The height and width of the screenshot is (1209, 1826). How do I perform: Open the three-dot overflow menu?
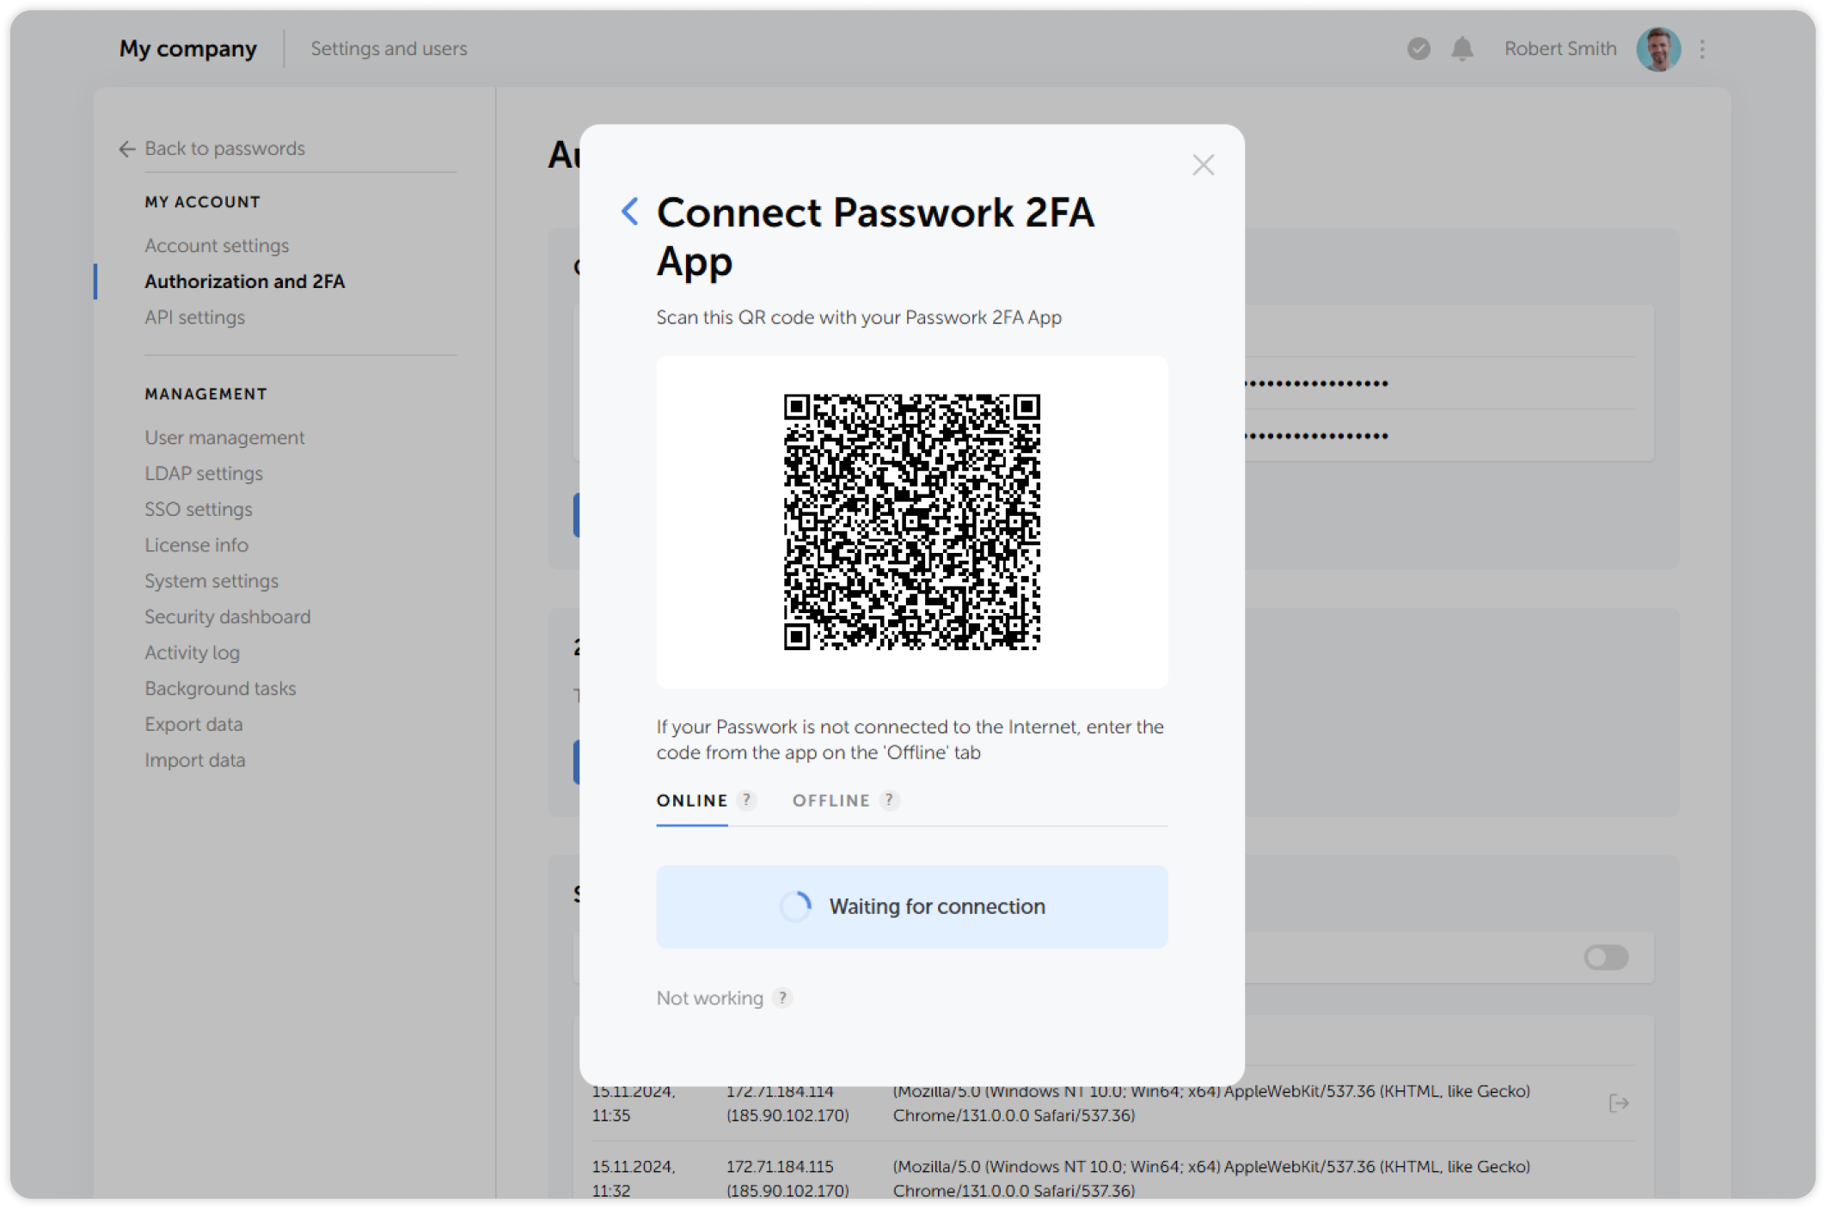pyautogui.click(x=1701, y=49)
